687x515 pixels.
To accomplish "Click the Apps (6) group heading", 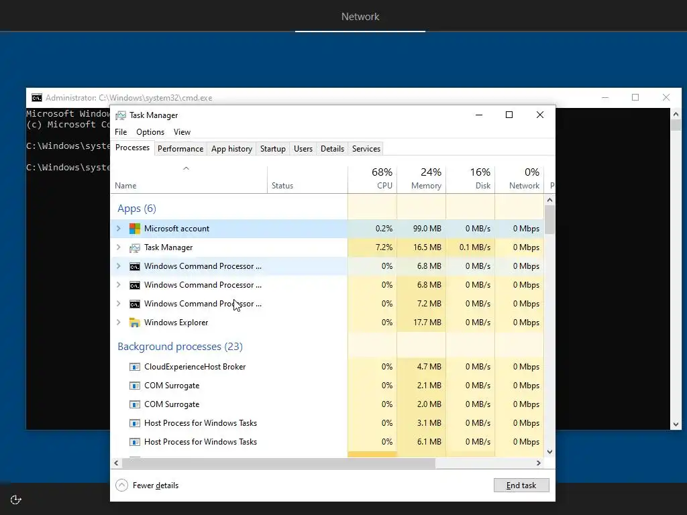I will [x=137, y=209].
